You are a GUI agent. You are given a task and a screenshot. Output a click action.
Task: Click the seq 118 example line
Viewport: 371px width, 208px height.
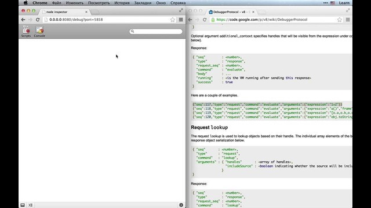click(x=272, y=109)
